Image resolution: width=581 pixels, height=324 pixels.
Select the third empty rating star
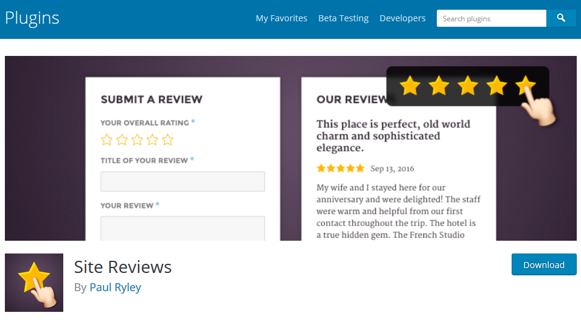pyautogui.click(x=137, y=140)
